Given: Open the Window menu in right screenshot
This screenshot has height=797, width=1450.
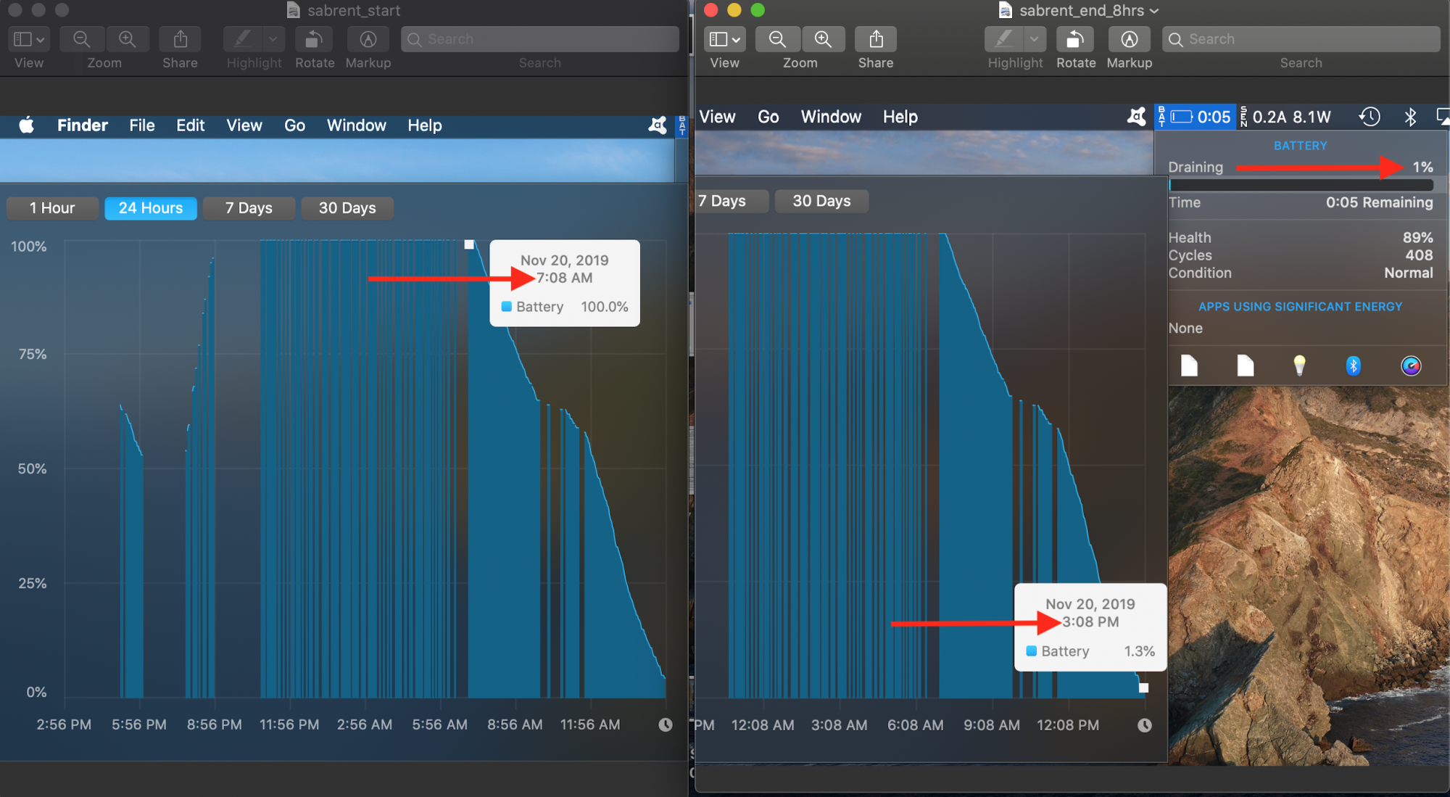Looking at the screenshot, I should tap(831, 117).
